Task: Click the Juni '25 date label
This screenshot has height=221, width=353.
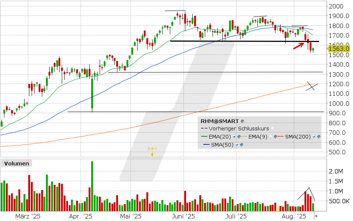Action: (x=183, y=217)
